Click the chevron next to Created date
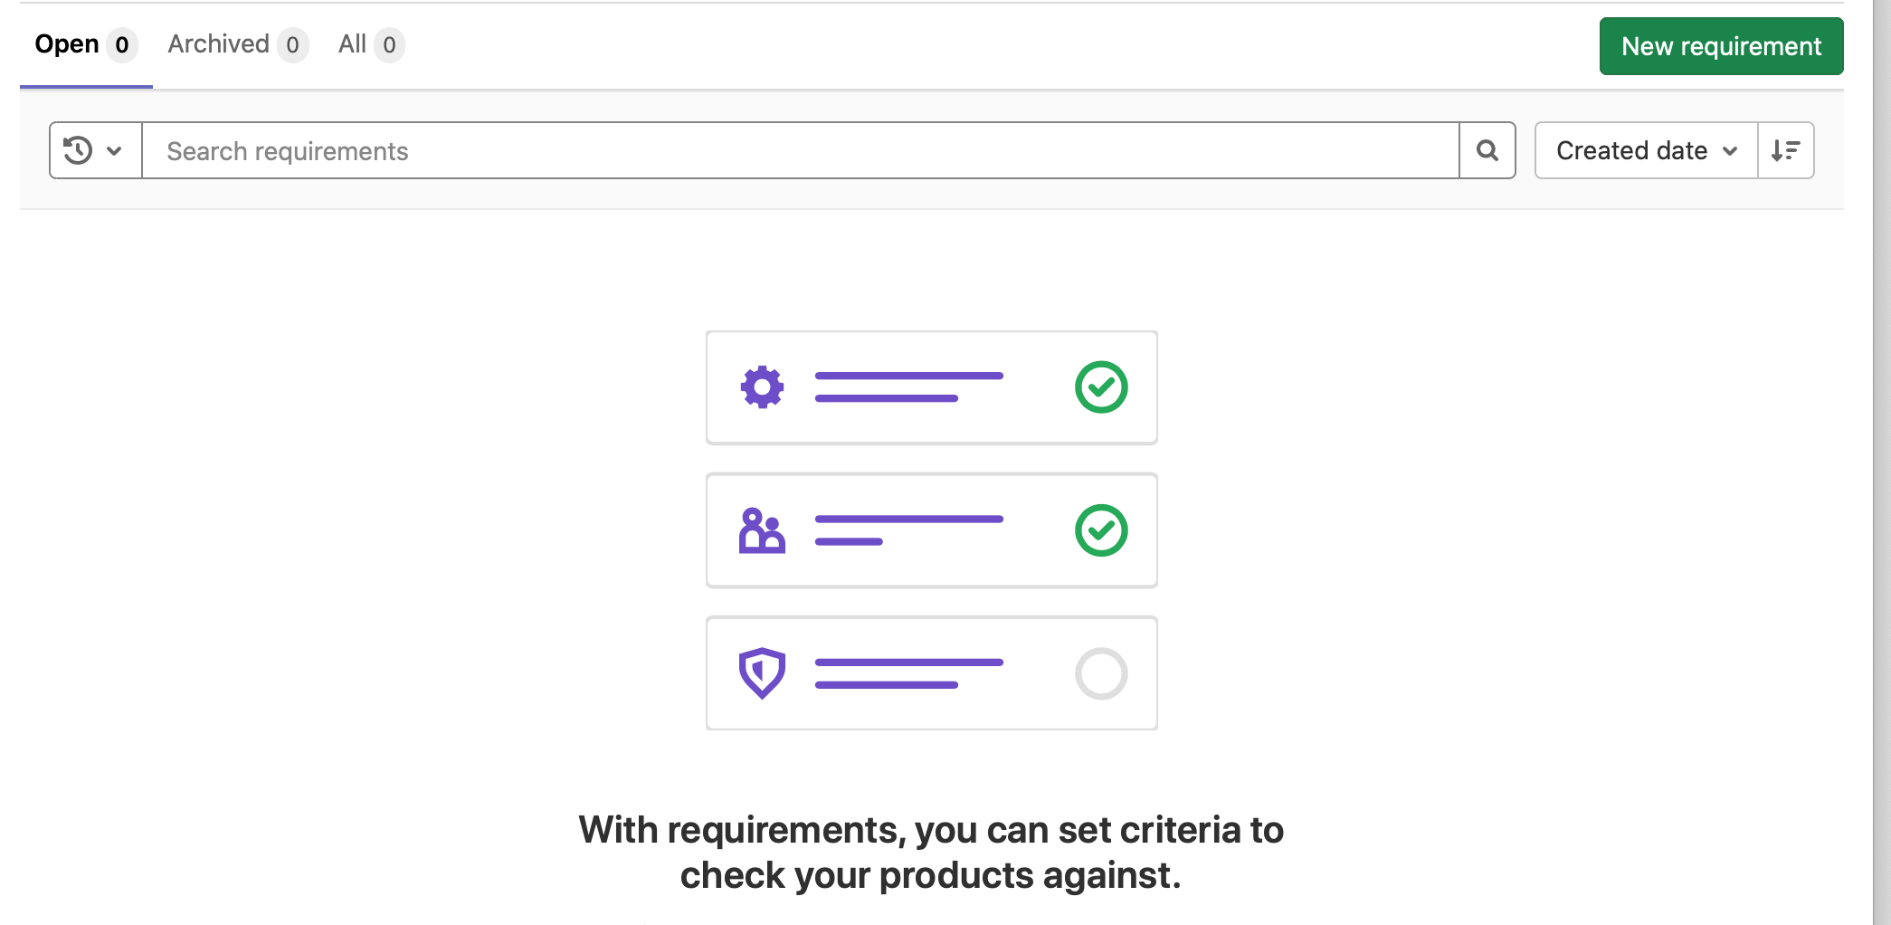1891x925 pixels. pyautogui.click(x=1730, y=151)
